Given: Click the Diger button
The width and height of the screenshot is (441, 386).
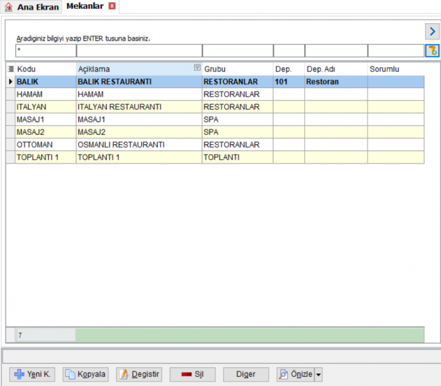Looking at the screenshot, I should pos(246,374).
